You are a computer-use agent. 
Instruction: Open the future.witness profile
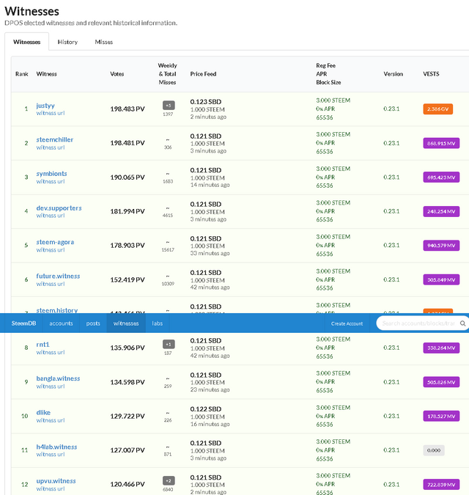58,276
